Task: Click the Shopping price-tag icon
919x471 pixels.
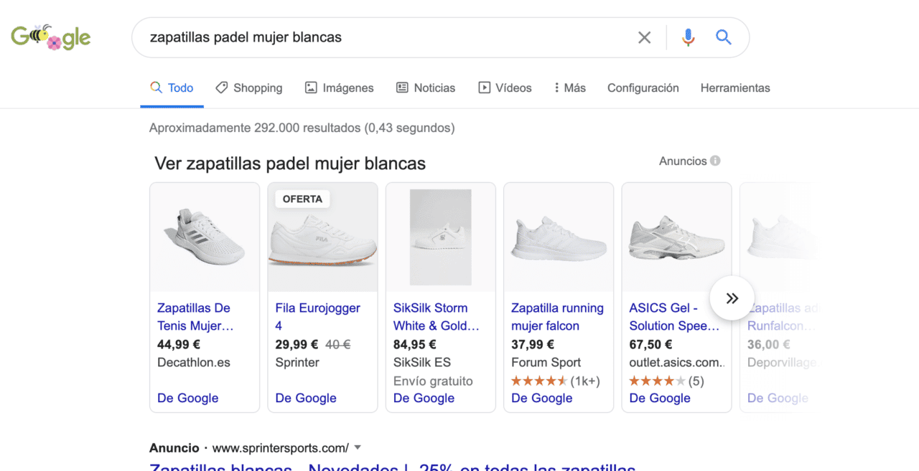Action: coord(220,87)
